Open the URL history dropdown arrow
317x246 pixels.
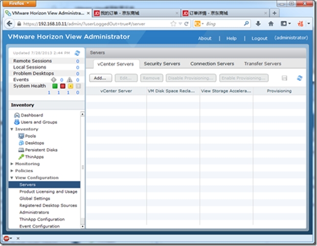pyautogui.click(x=180, y=24)
